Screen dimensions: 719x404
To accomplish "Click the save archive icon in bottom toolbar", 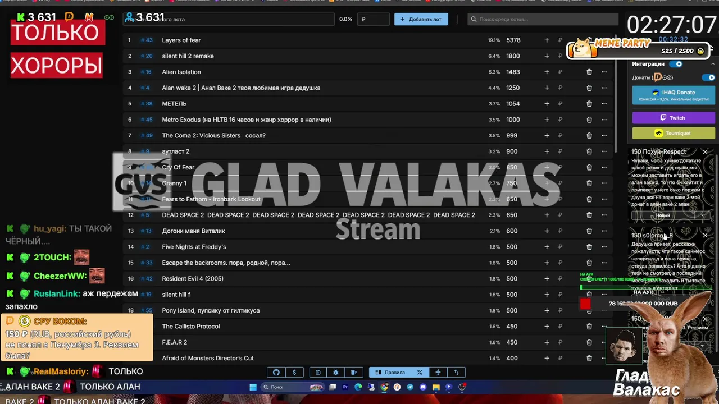I will [x=318, y=373].
